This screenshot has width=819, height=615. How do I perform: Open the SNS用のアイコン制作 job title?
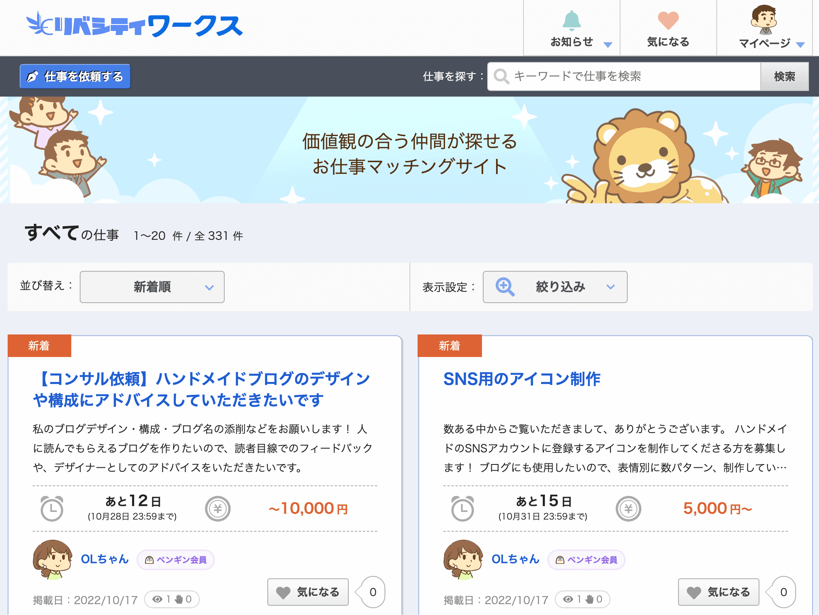[x=521, y=379]
